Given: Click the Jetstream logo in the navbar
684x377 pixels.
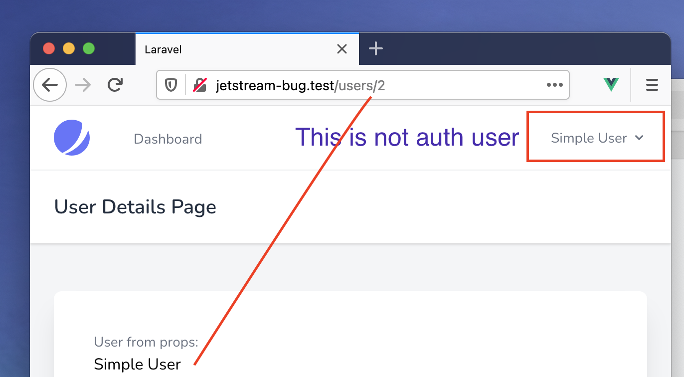Looking at the screenshot, I should (71, 138).
